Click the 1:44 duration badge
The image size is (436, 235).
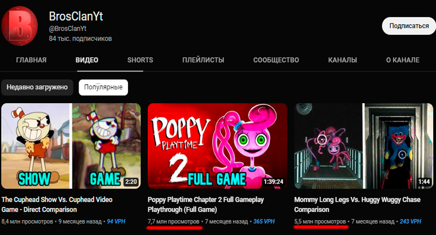point(425,182)
